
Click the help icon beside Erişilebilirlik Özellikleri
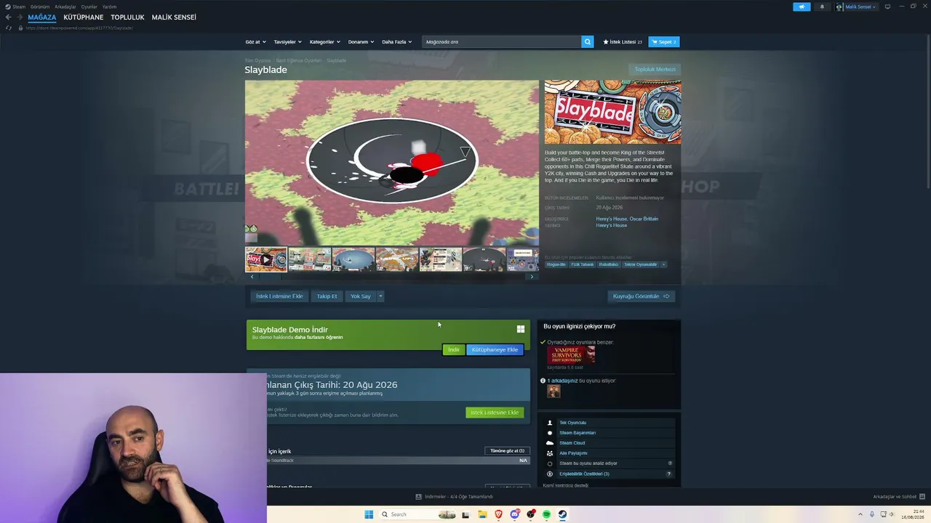669,474
